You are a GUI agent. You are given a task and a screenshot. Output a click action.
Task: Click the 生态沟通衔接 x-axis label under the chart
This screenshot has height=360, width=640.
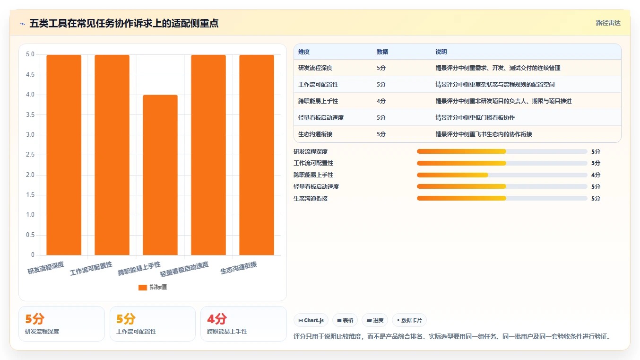pos(239,268)
